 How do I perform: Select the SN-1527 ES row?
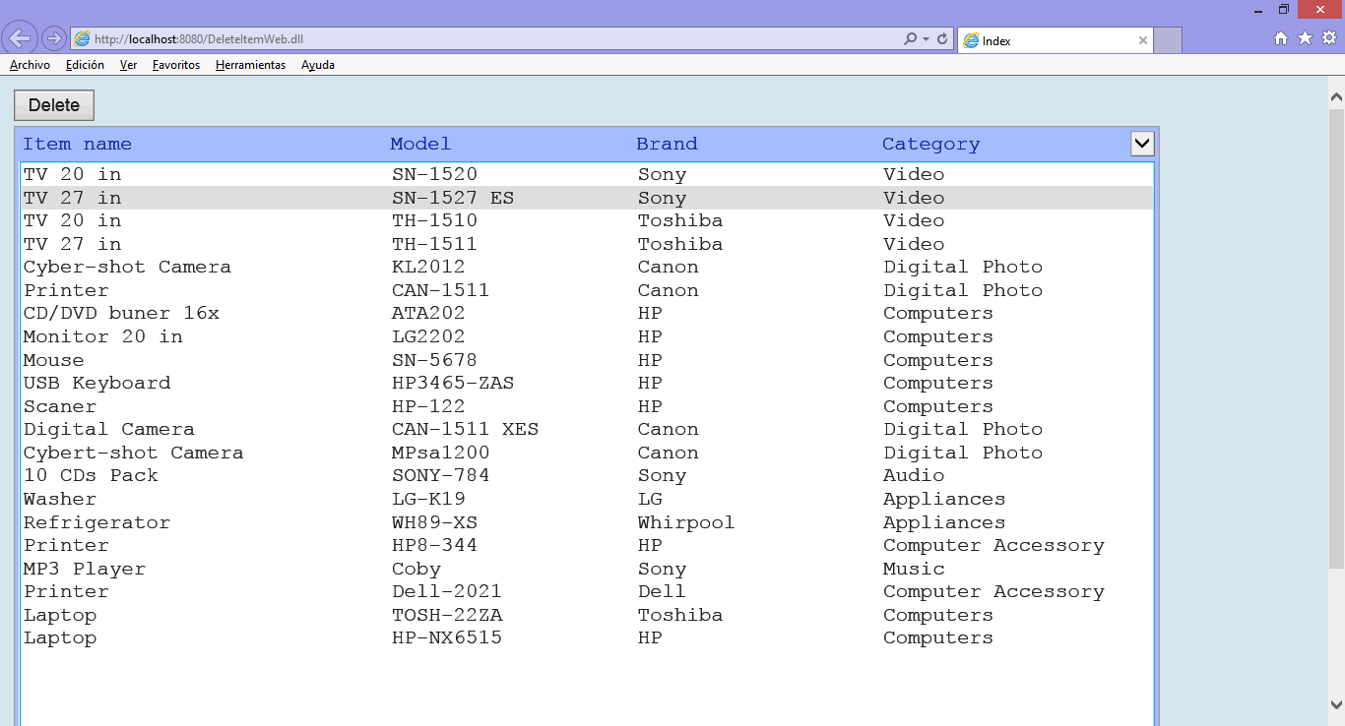pyautogui.click(x=587, y=198)
